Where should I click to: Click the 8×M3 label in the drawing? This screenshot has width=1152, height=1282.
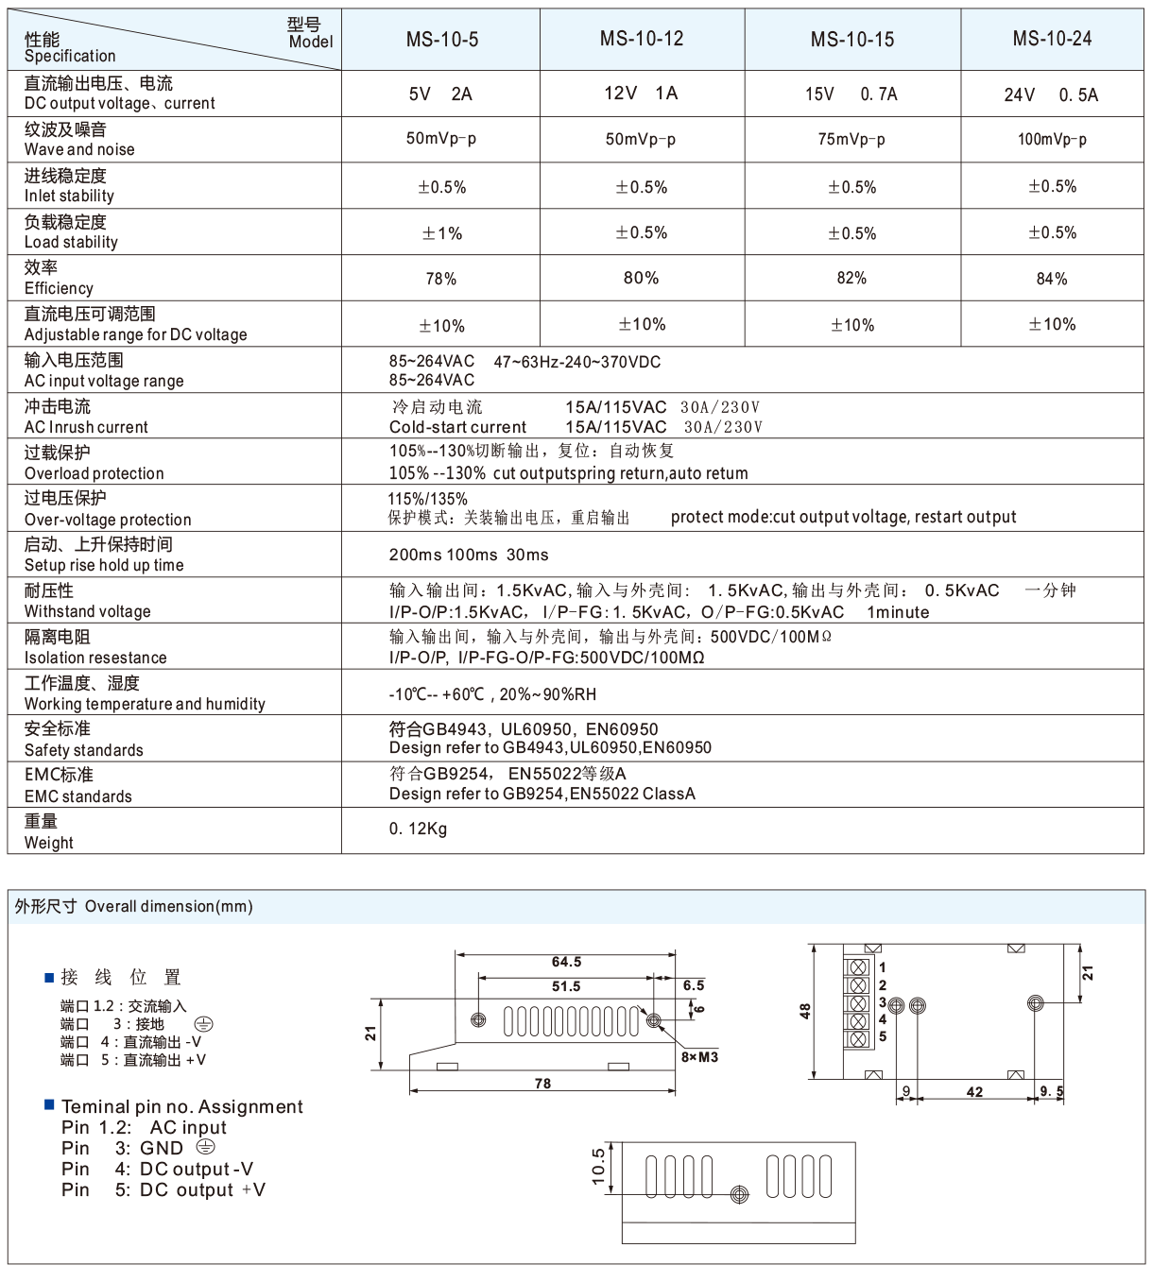click(699, 1057)
